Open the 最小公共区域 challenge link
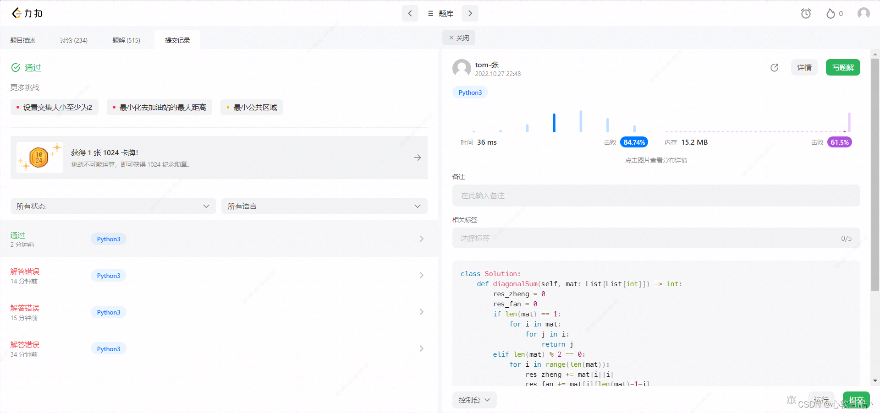Screen dimensions: 880x413 (251, 107)
